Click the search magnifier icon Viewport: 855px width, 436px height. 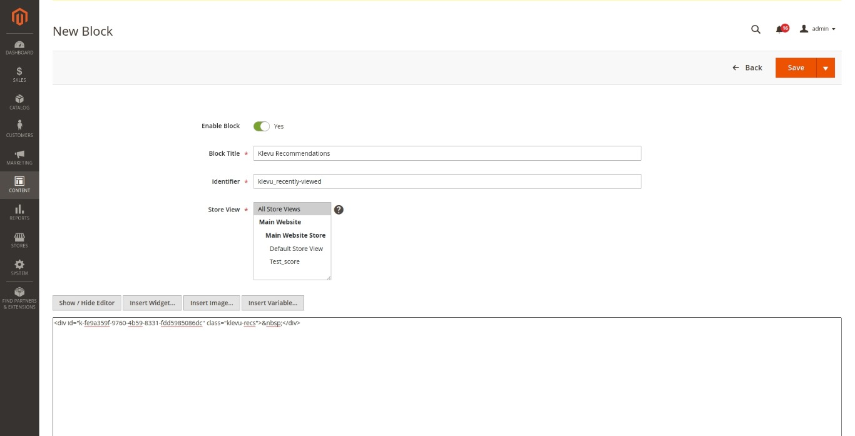(x=755, y=29)
